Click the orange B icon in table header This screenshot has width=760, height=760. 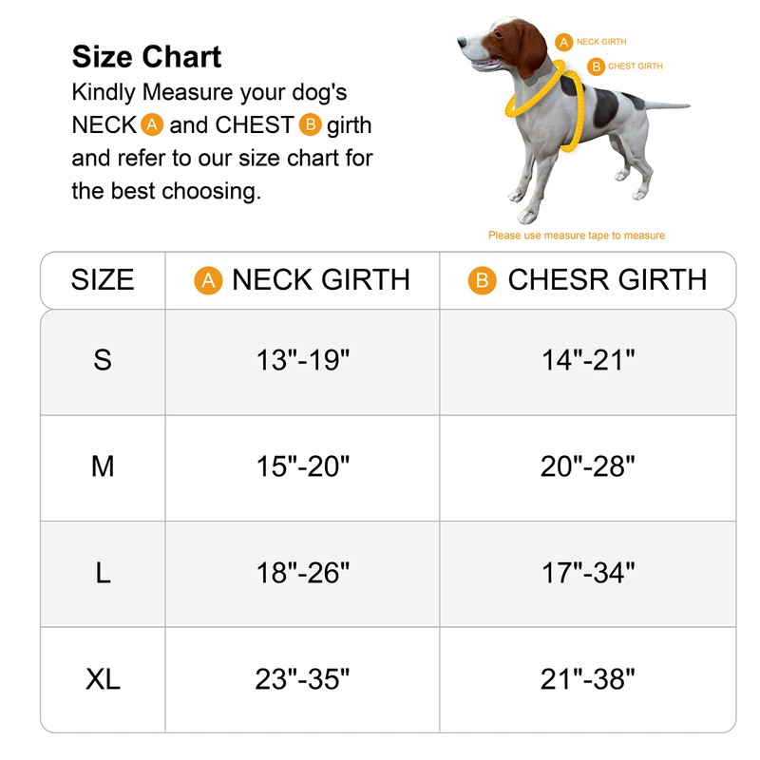tap(483, 280)
